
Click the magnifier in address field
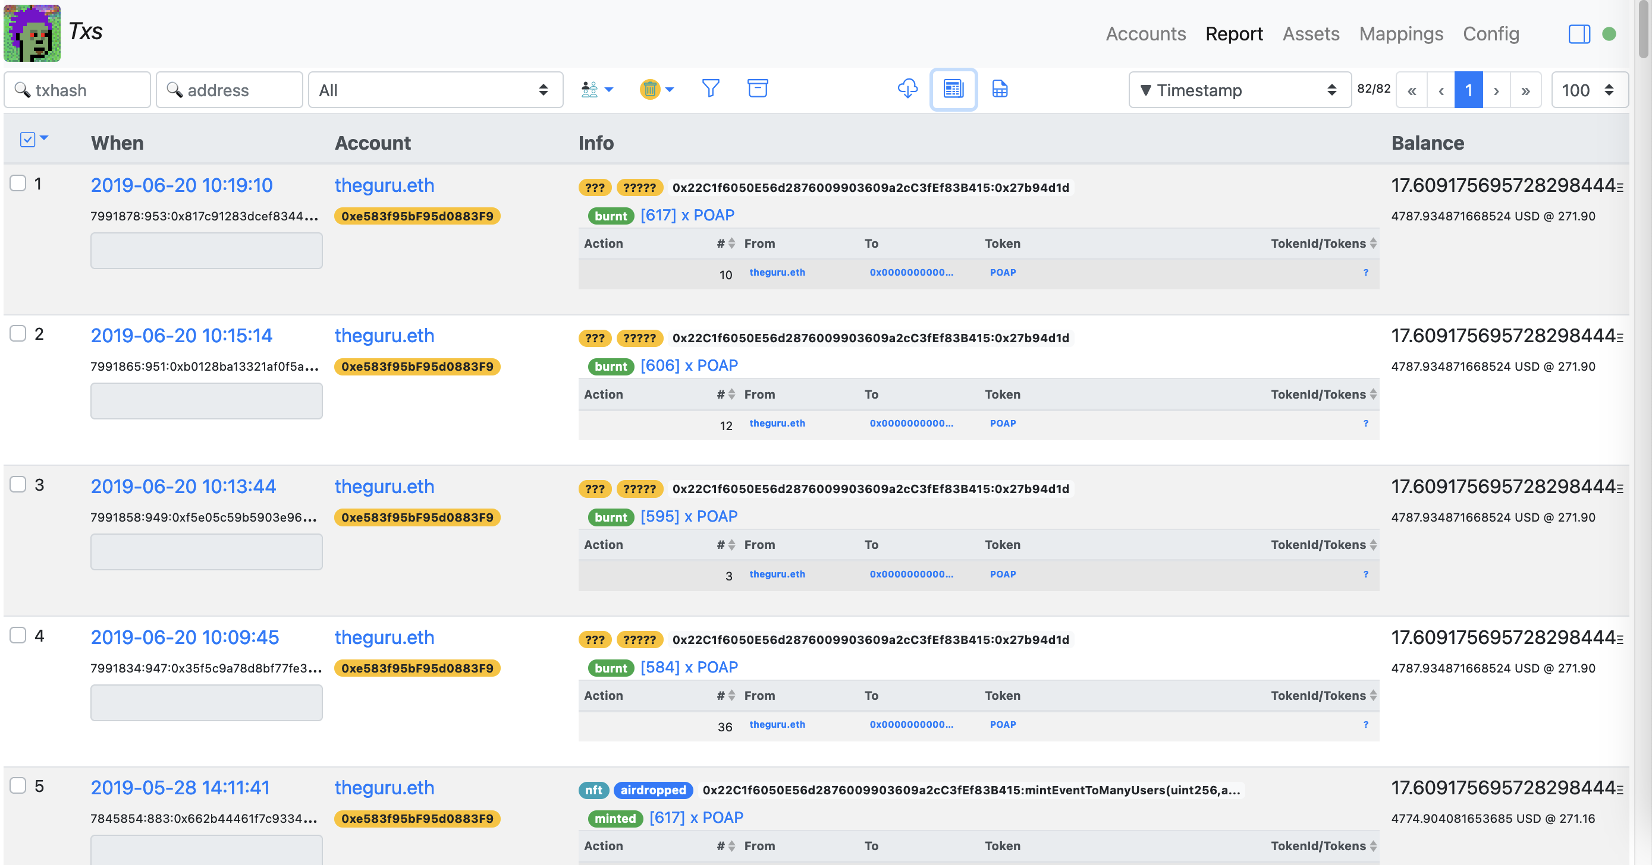click(x=174, y=90)
